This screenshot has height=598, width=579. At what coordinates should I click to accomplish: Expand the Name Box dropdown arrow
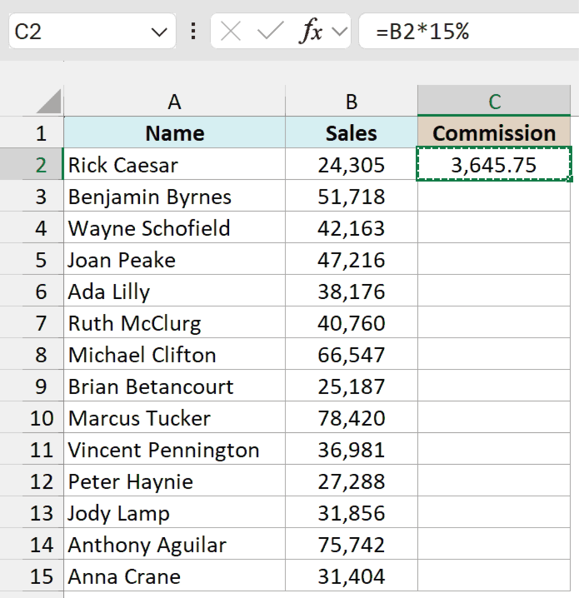click(x=159, y=32)
